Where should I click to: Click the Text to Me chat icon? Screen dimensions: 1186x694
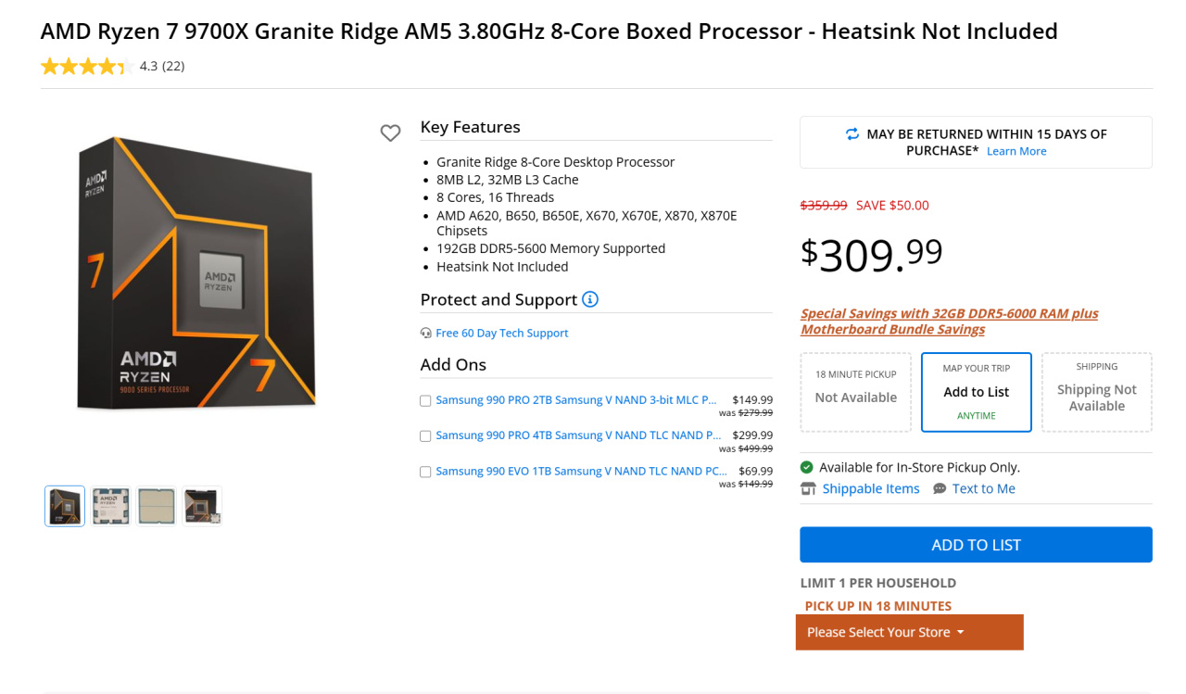[x=940, y=488]
